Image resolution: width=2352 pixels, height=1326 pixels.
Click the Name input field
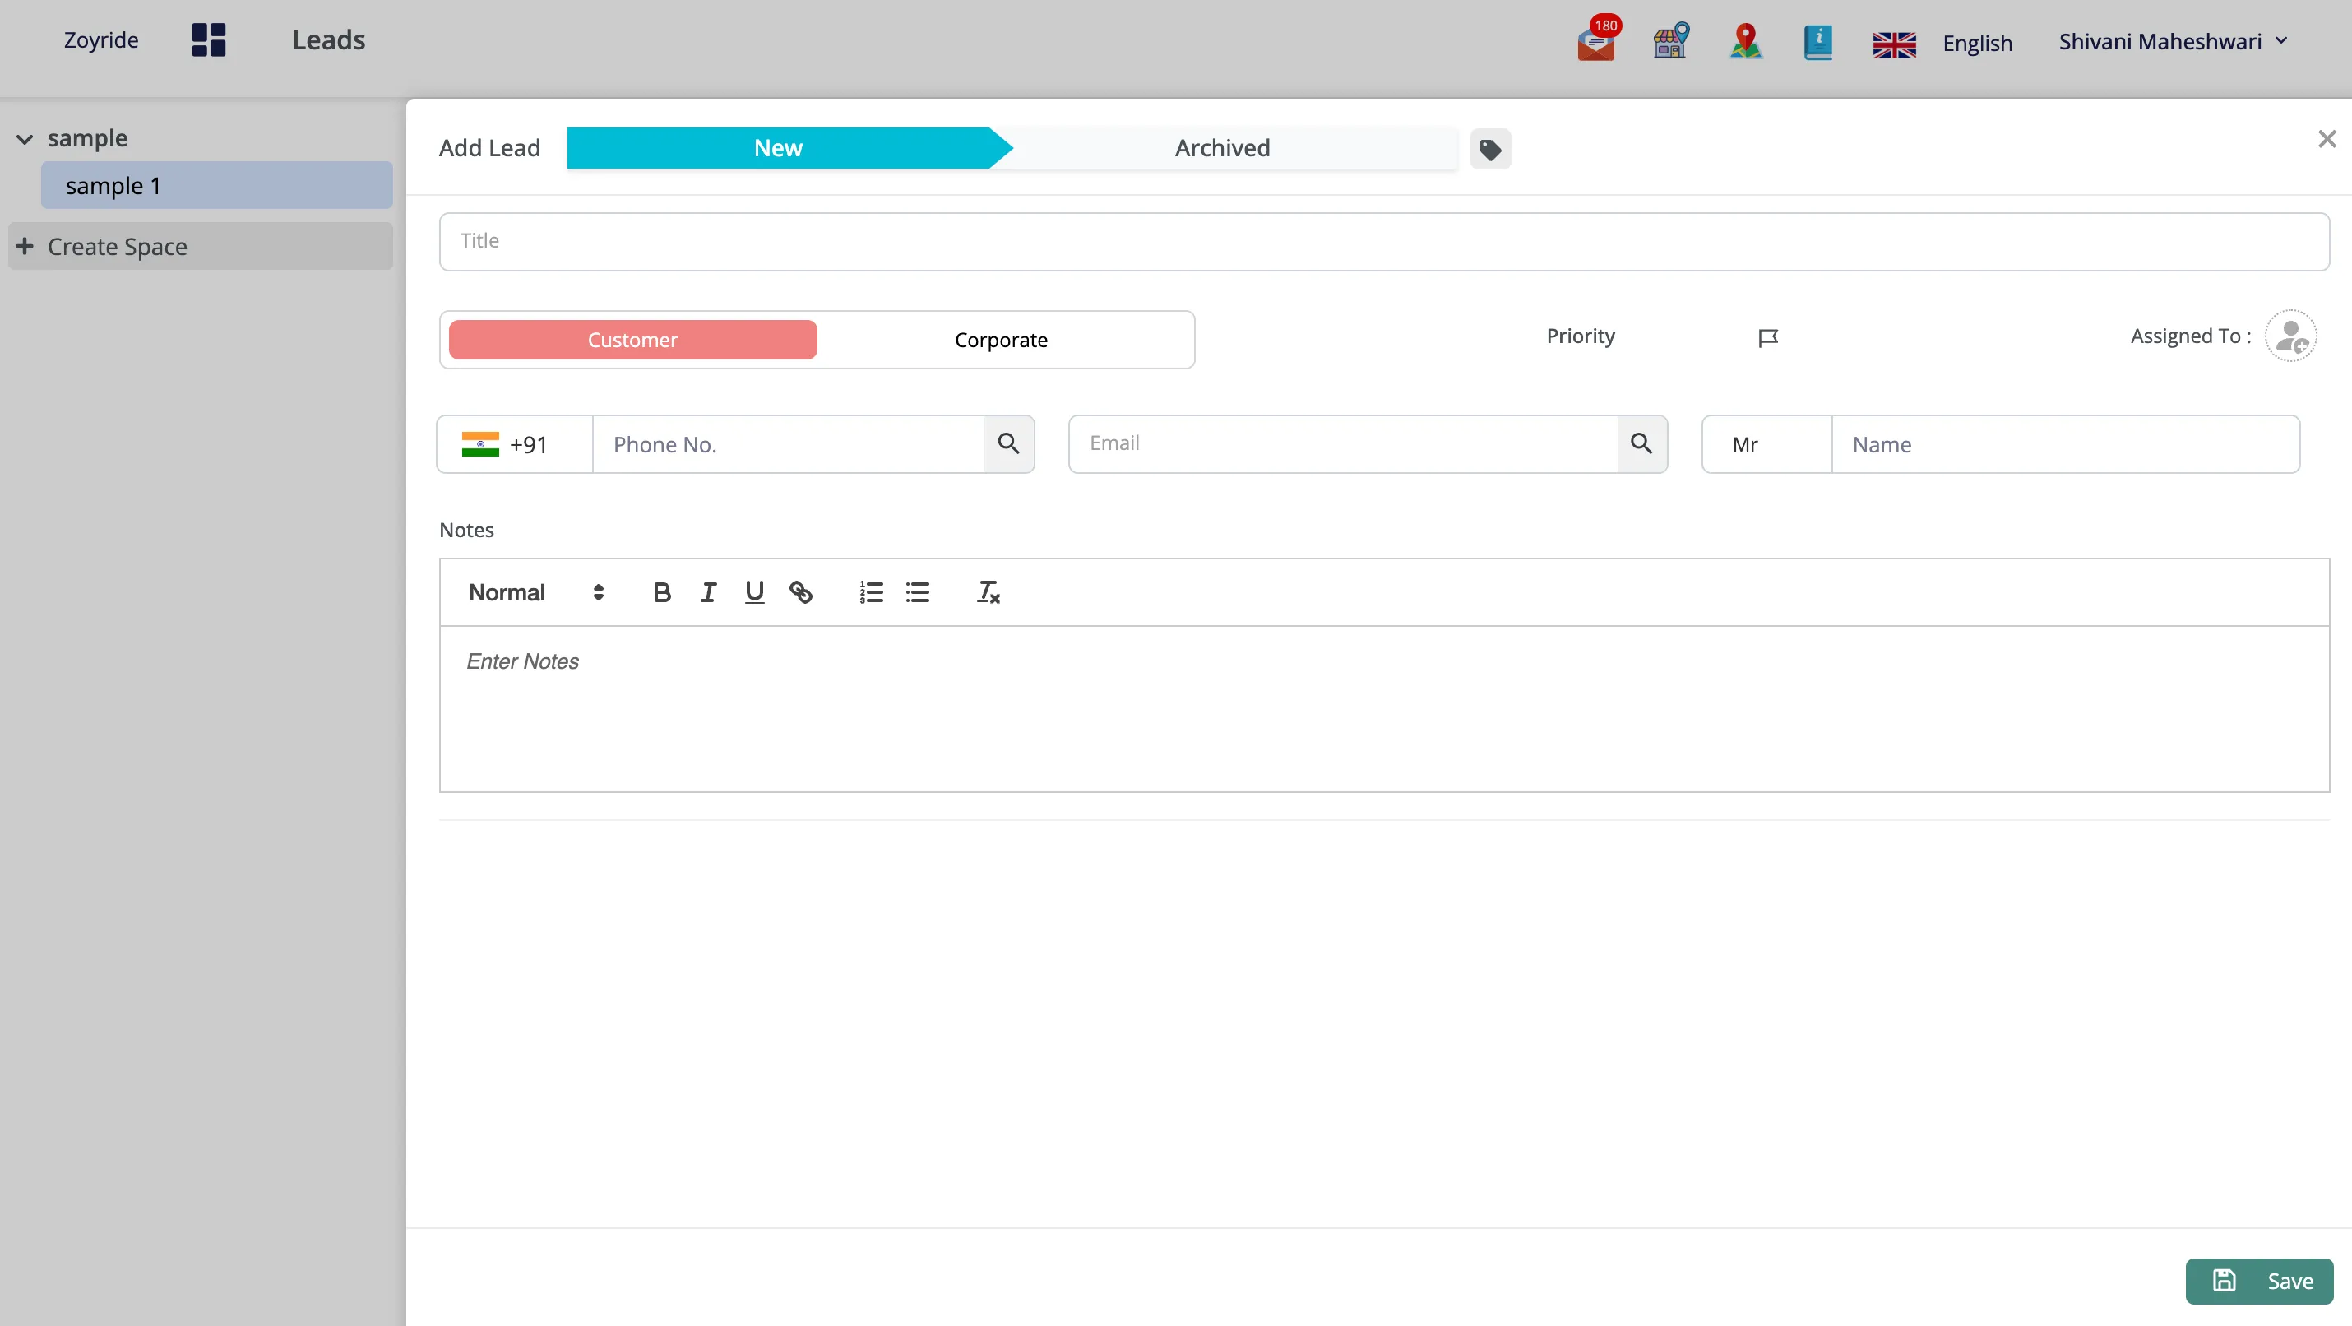(2065, 444)
